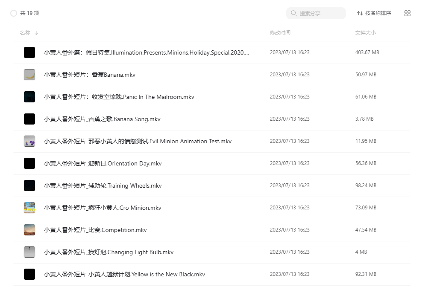Image resolution: width=428 pixels, height=287 pixels.
Task: Open the Banana Song.mkv file
Action: coord(102,119)
